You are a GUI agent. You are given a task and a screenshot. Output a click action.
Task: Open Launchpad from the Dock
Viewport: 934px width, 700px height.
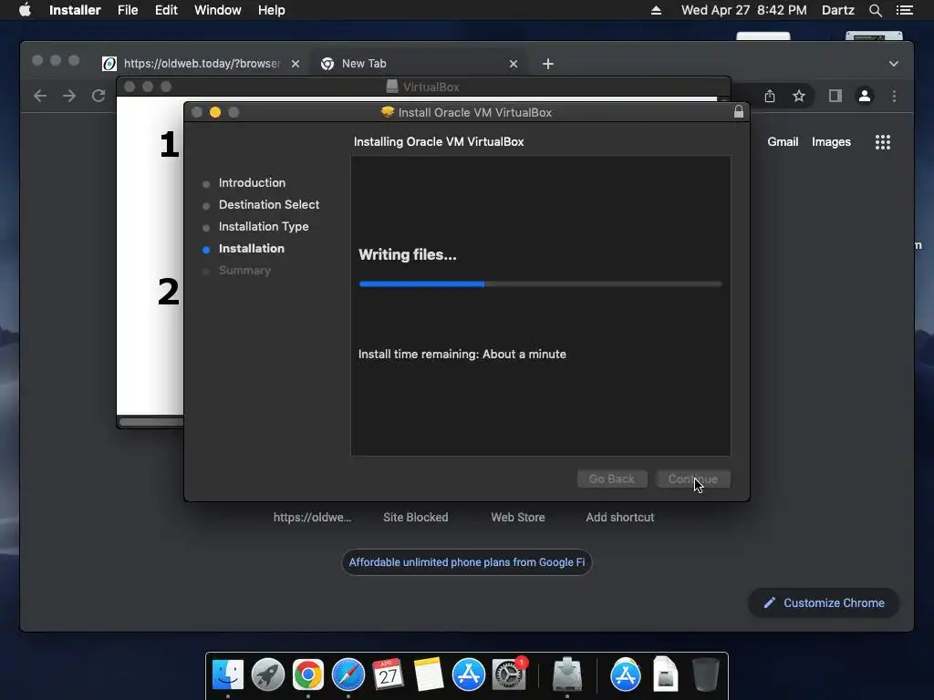click(268, 674)
